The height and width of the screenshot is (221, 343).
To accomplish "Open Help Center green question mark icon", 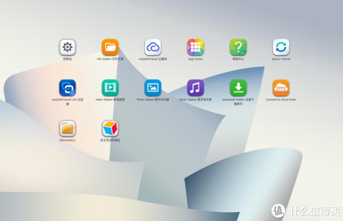I will (x=238, y=47).
